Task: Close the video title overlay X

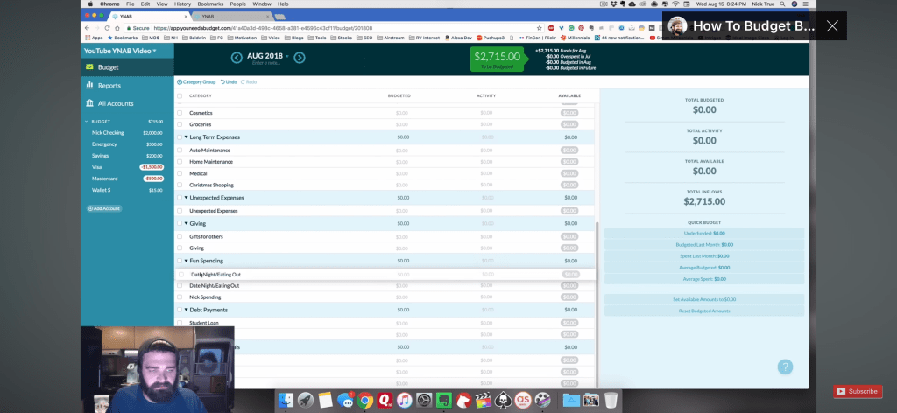Action: pyautogui.click(x=832, y=25)
